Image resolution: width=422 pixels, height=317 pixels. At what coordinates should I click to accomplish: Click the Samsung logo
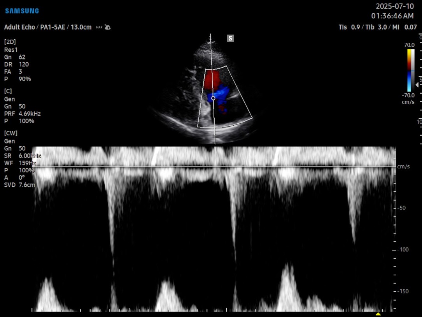click(22, 11)
